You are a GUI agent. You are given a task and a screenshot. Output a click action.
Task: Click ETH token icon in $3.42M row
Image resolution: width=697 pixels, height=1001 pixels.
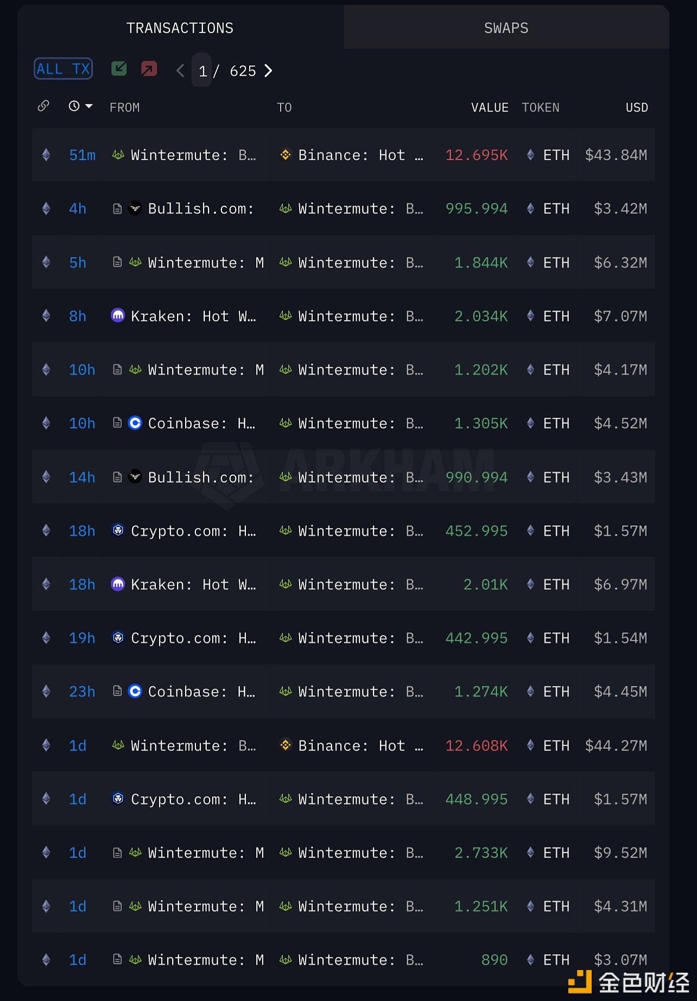530,209
